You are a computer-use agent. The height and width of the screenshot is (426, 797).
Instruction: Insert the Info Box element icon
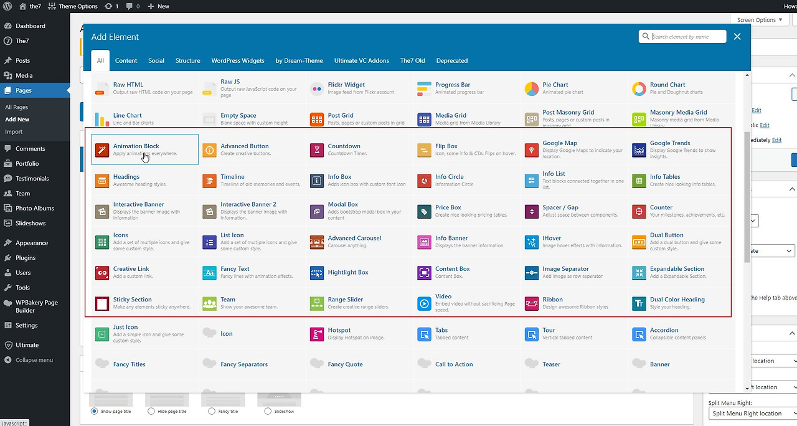point(317,181)
